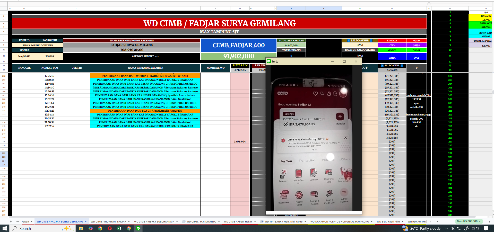Open the Windows Start menu
The width and height of the screenshot is (494, 232).
pyautogui.click(x=5, y=228)
